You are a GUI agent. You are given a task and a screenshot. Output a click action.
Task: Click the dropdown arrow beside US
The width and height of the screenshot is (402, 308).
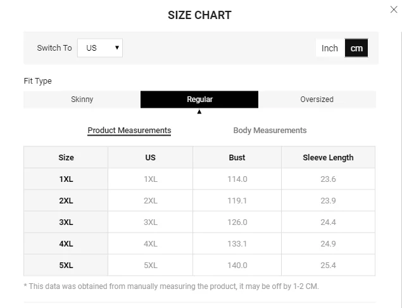point(117,48)
